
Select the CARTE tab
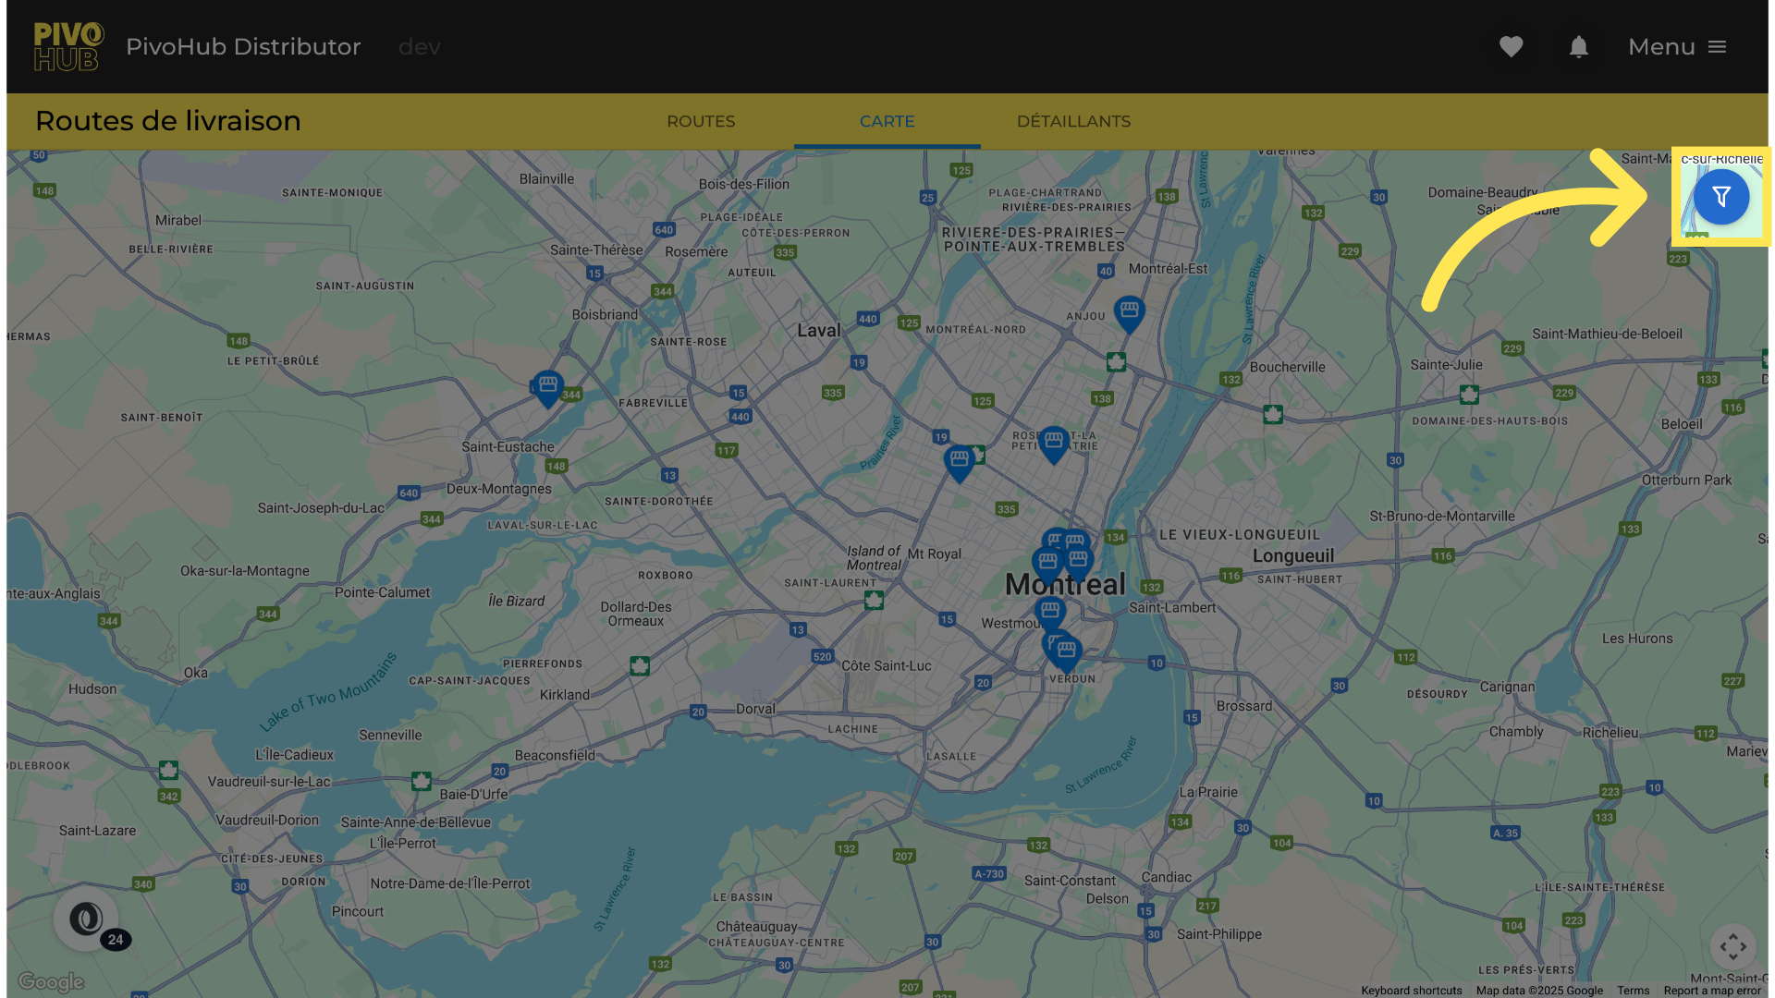[887, 121]
